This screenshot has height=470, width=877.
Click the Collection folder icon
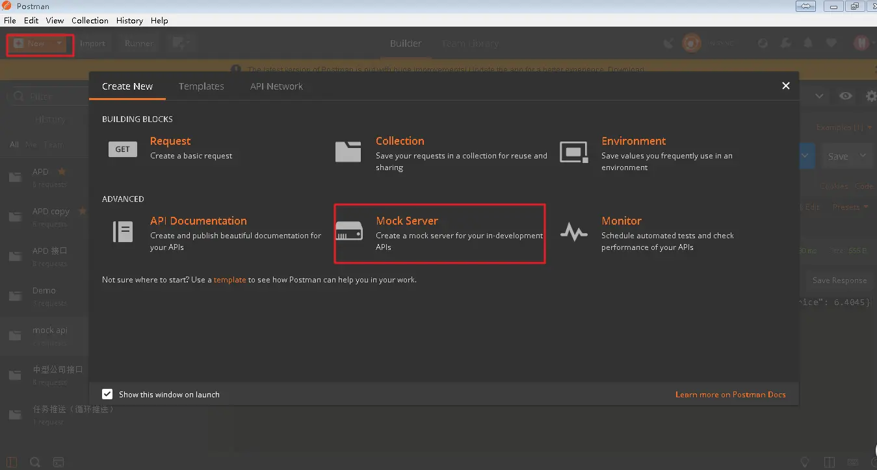pyautogui.click(x=348, y=151)
